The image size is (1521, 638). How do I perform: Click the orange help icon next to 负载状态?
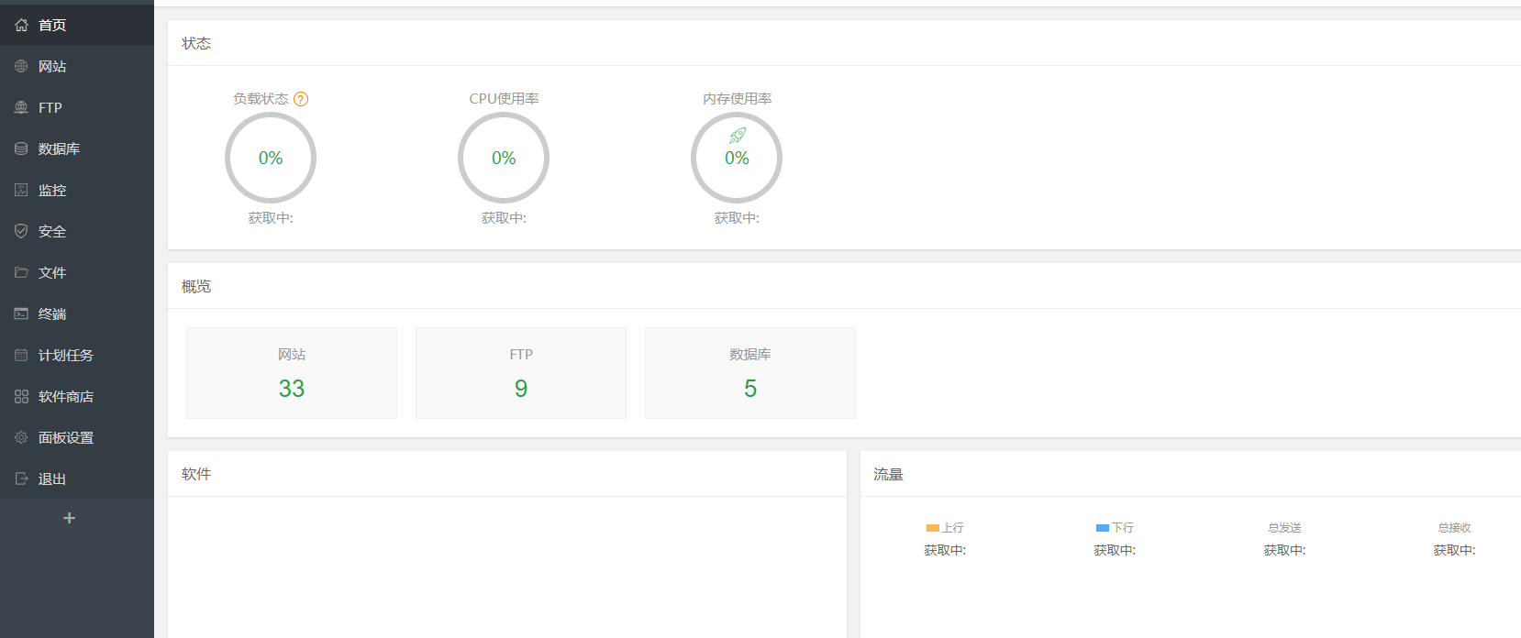coord(301,99)
